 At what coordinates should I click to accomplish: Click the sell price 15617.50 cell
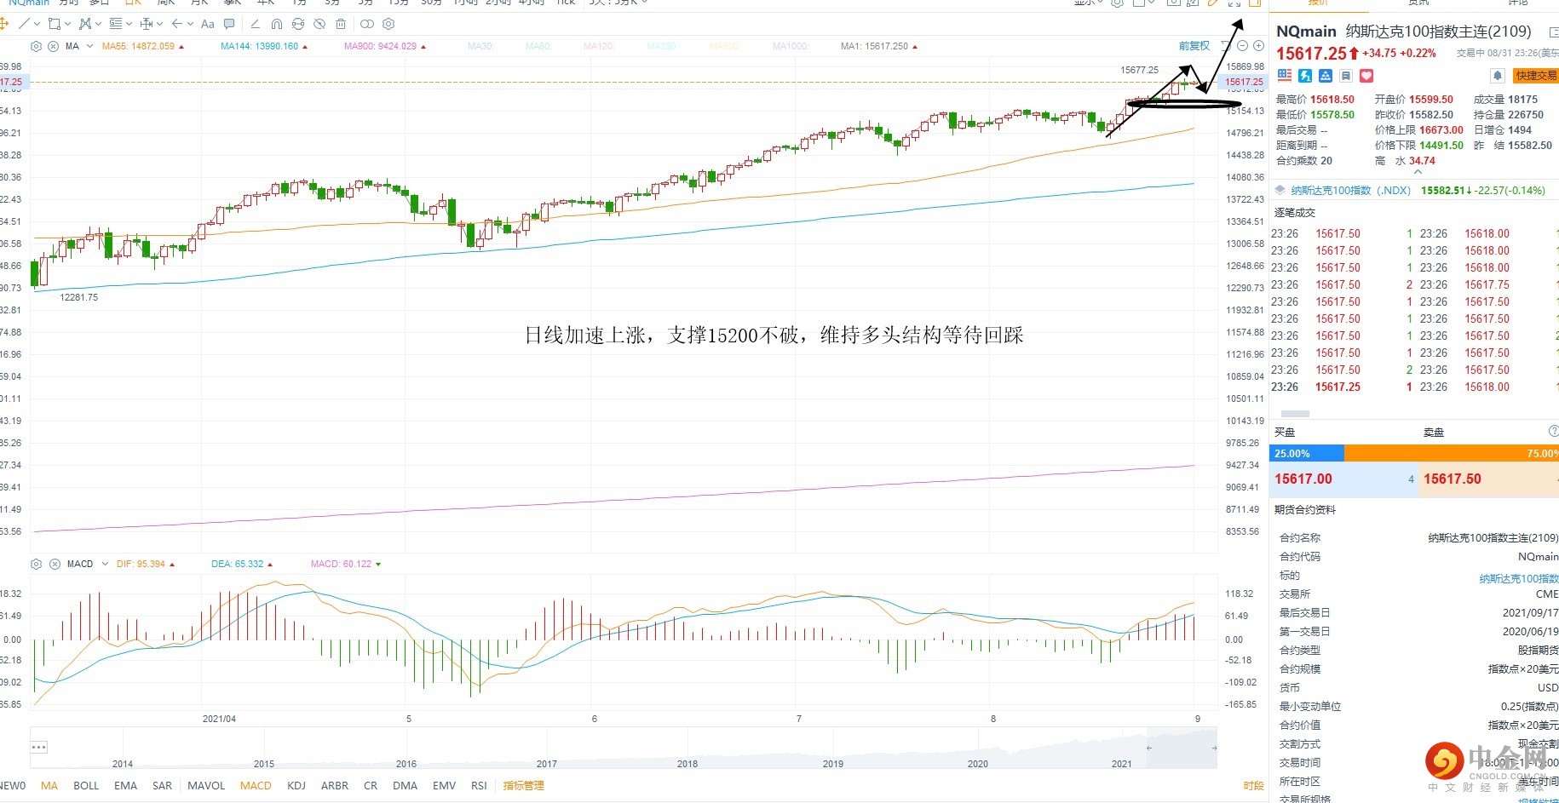[1489, 479]
